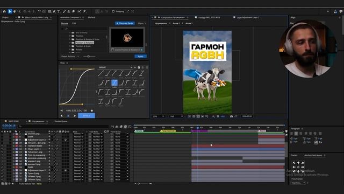Click the next arrow in the Flow panel
Screen dimensions: 344x194
click(75, 115)
